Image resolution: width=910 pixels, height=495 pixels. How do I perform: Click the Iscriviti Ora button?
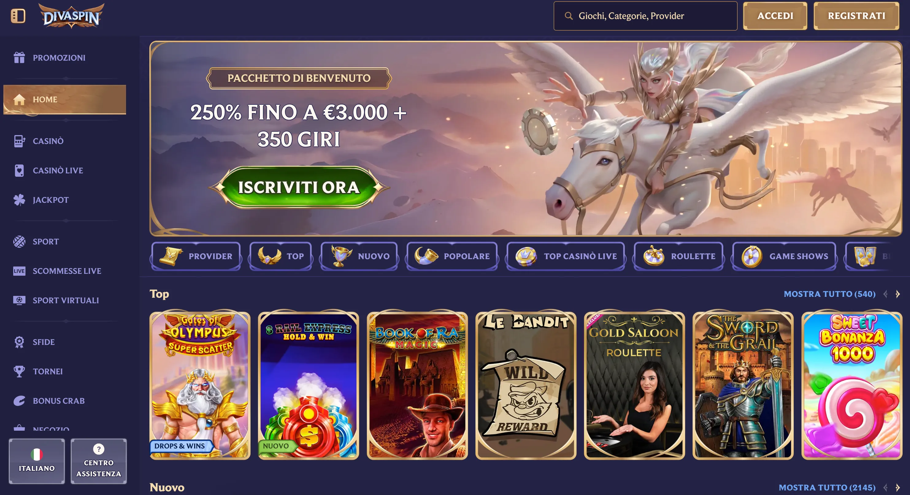(x=298, y=187)
